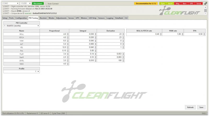Select the PID Tuning tab
Image resolution: width=209 pixels, height=116 pixels.
pyautogui.click(x=33, y=18)
